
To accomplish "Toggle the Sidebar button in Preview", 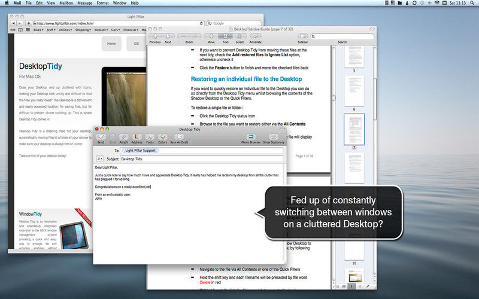I will click(x=302, y=36).
